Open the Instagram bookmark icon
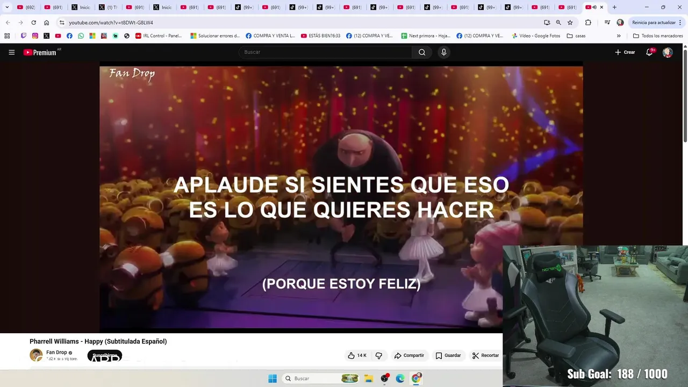This screenshot has width=688, height=387. click(35, 36)
